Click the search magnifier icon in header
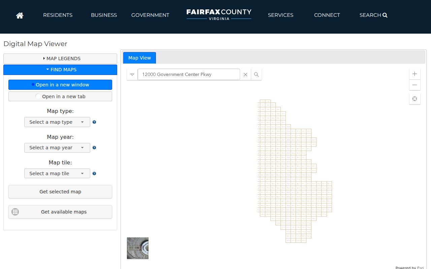 pyautogui.click(x=385, y=15)
